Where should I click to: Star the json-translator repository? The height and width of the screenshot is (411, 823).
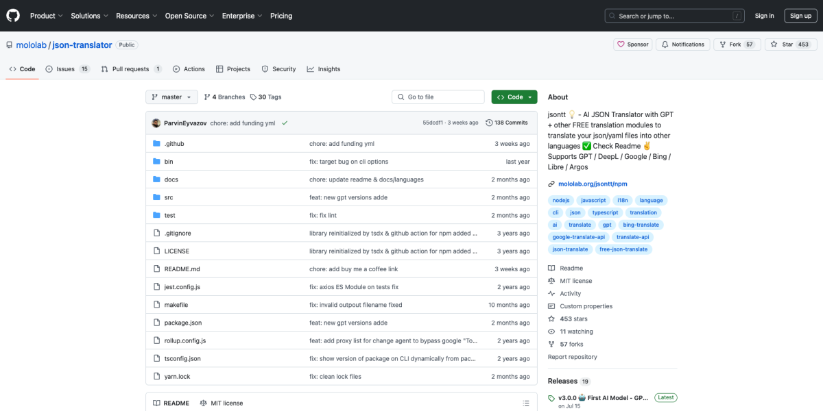click(782, 45)
